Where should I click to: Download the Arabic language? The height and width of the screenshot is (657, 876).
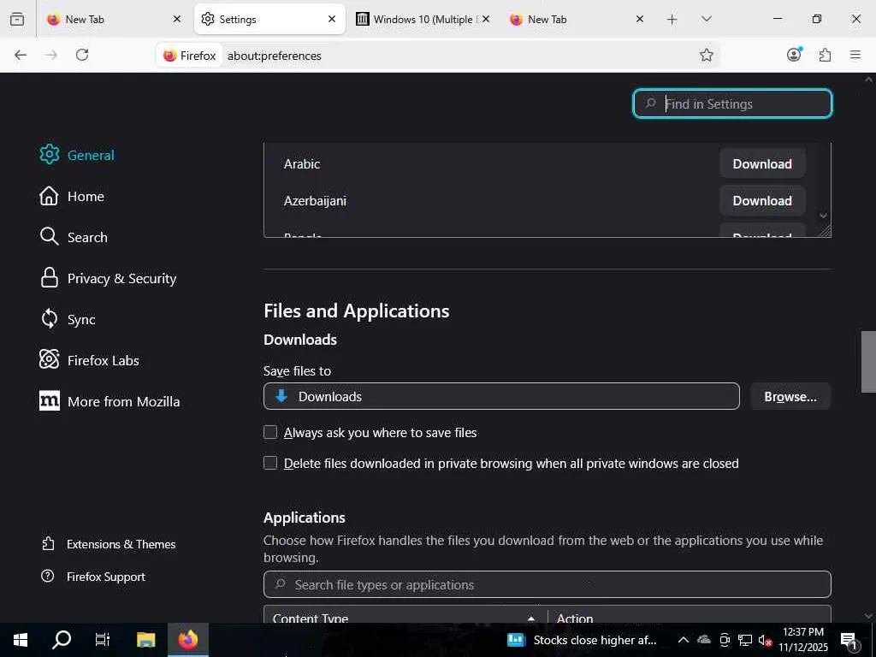[761, 164]
